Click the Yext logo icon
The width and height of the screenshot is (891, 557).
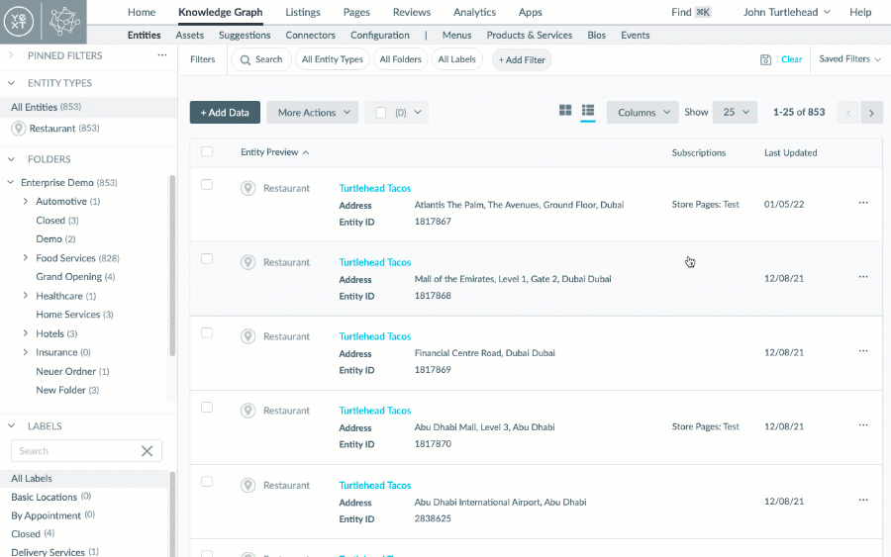(18, 22)
